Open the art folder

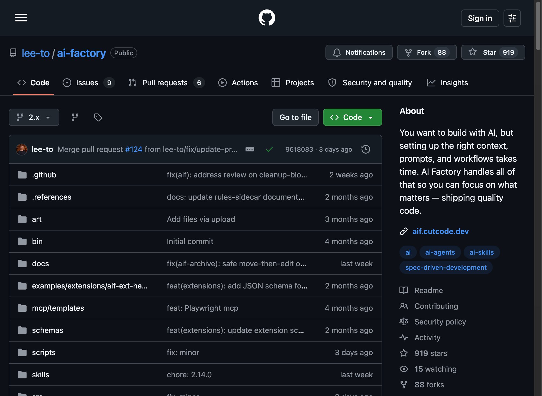click(37, 219)
